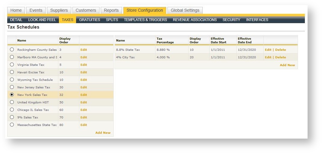Add New tax schedule in left list
Image resolution: width=322 pixels, height=153 pixels.
103,133
